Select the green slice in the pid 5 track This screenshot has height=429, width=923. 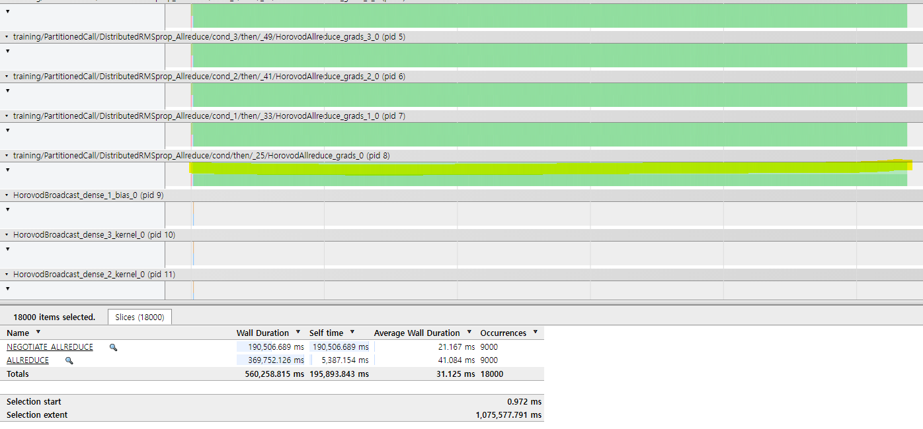[x=549, y=55]
